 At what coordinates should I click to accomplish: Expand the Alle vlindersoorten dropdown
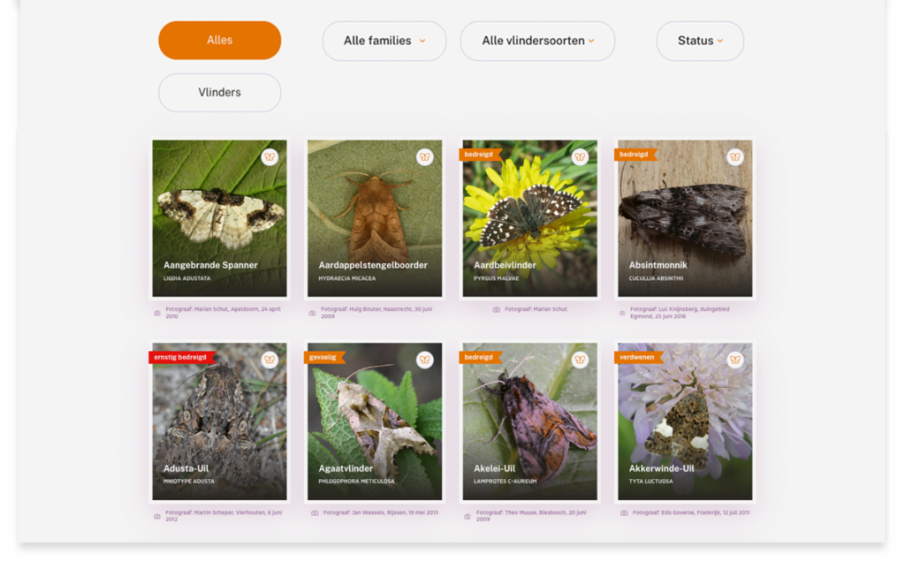tap(537, 41)
